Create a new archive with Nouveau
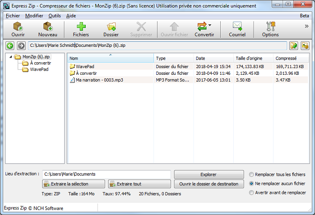This screenshot has height=215, width=315. (x=48, y=29)
